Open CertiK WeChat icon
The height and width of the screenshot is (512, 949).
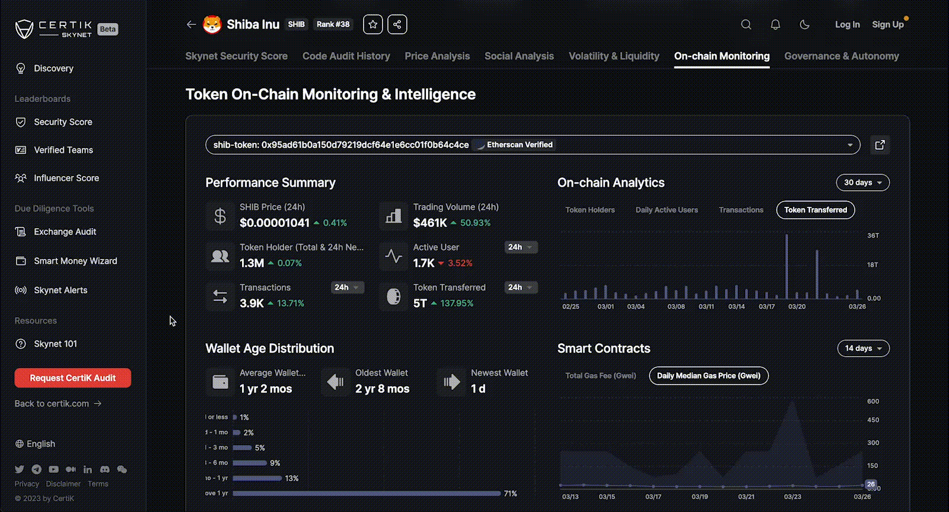(122, 469)
